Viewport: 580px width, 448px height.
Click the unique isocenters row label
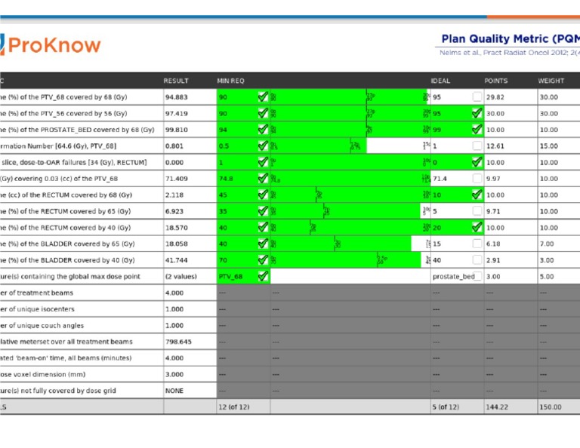pyautogui.click(x=37, y=309)
